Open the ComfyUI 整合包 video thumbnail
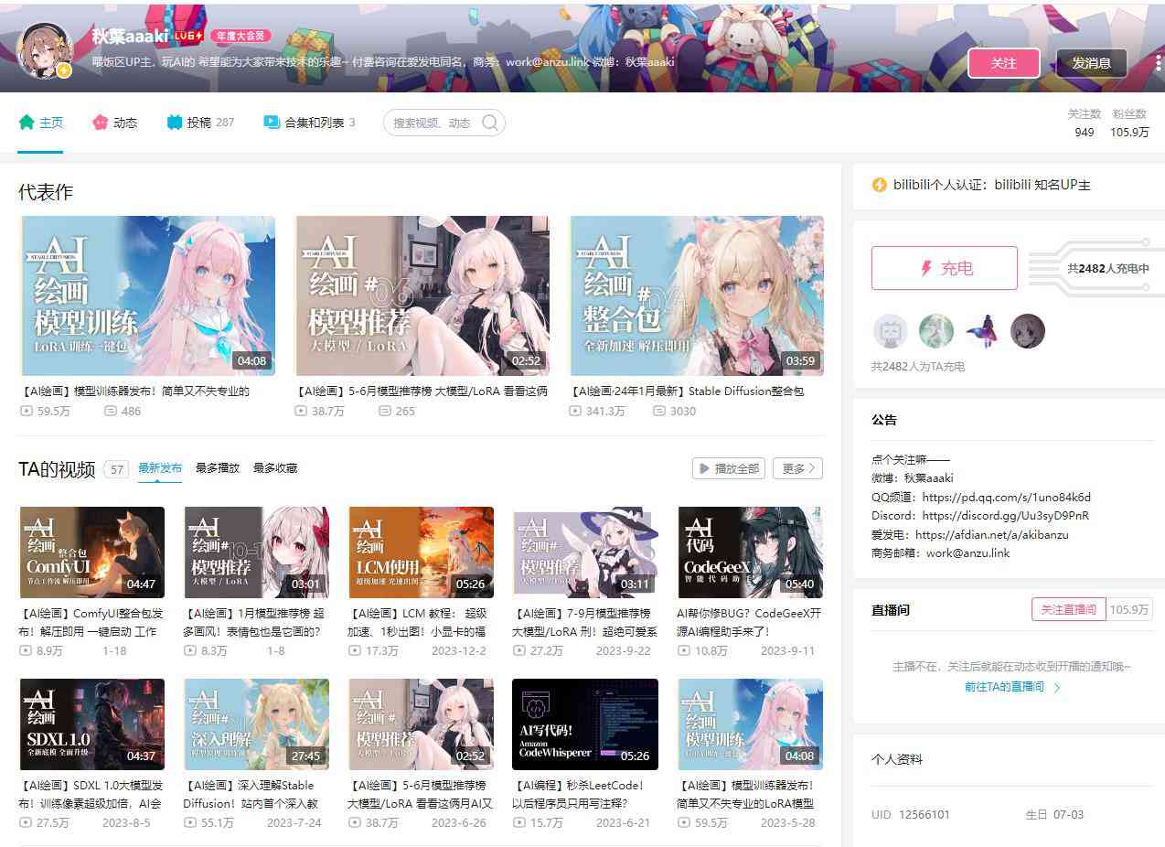 [x=92, y=552]
